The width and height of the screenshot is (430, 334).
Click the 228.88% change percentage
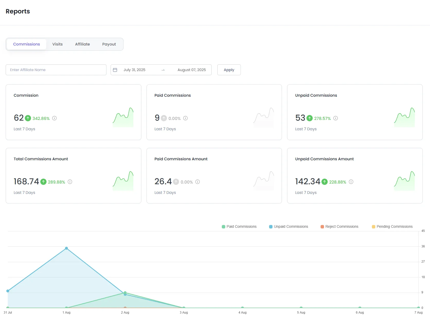pyautogui.click(x=338, y=182)
